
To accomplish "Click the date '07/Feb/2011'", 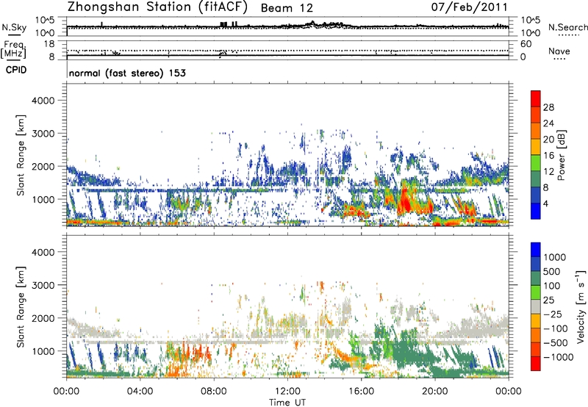I will tap(469, 7).
